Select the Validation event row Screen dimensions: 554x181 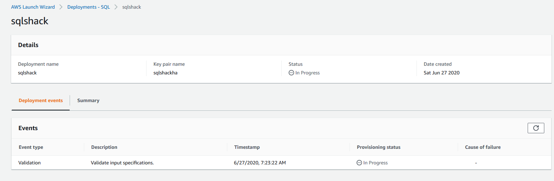point(29,163)
